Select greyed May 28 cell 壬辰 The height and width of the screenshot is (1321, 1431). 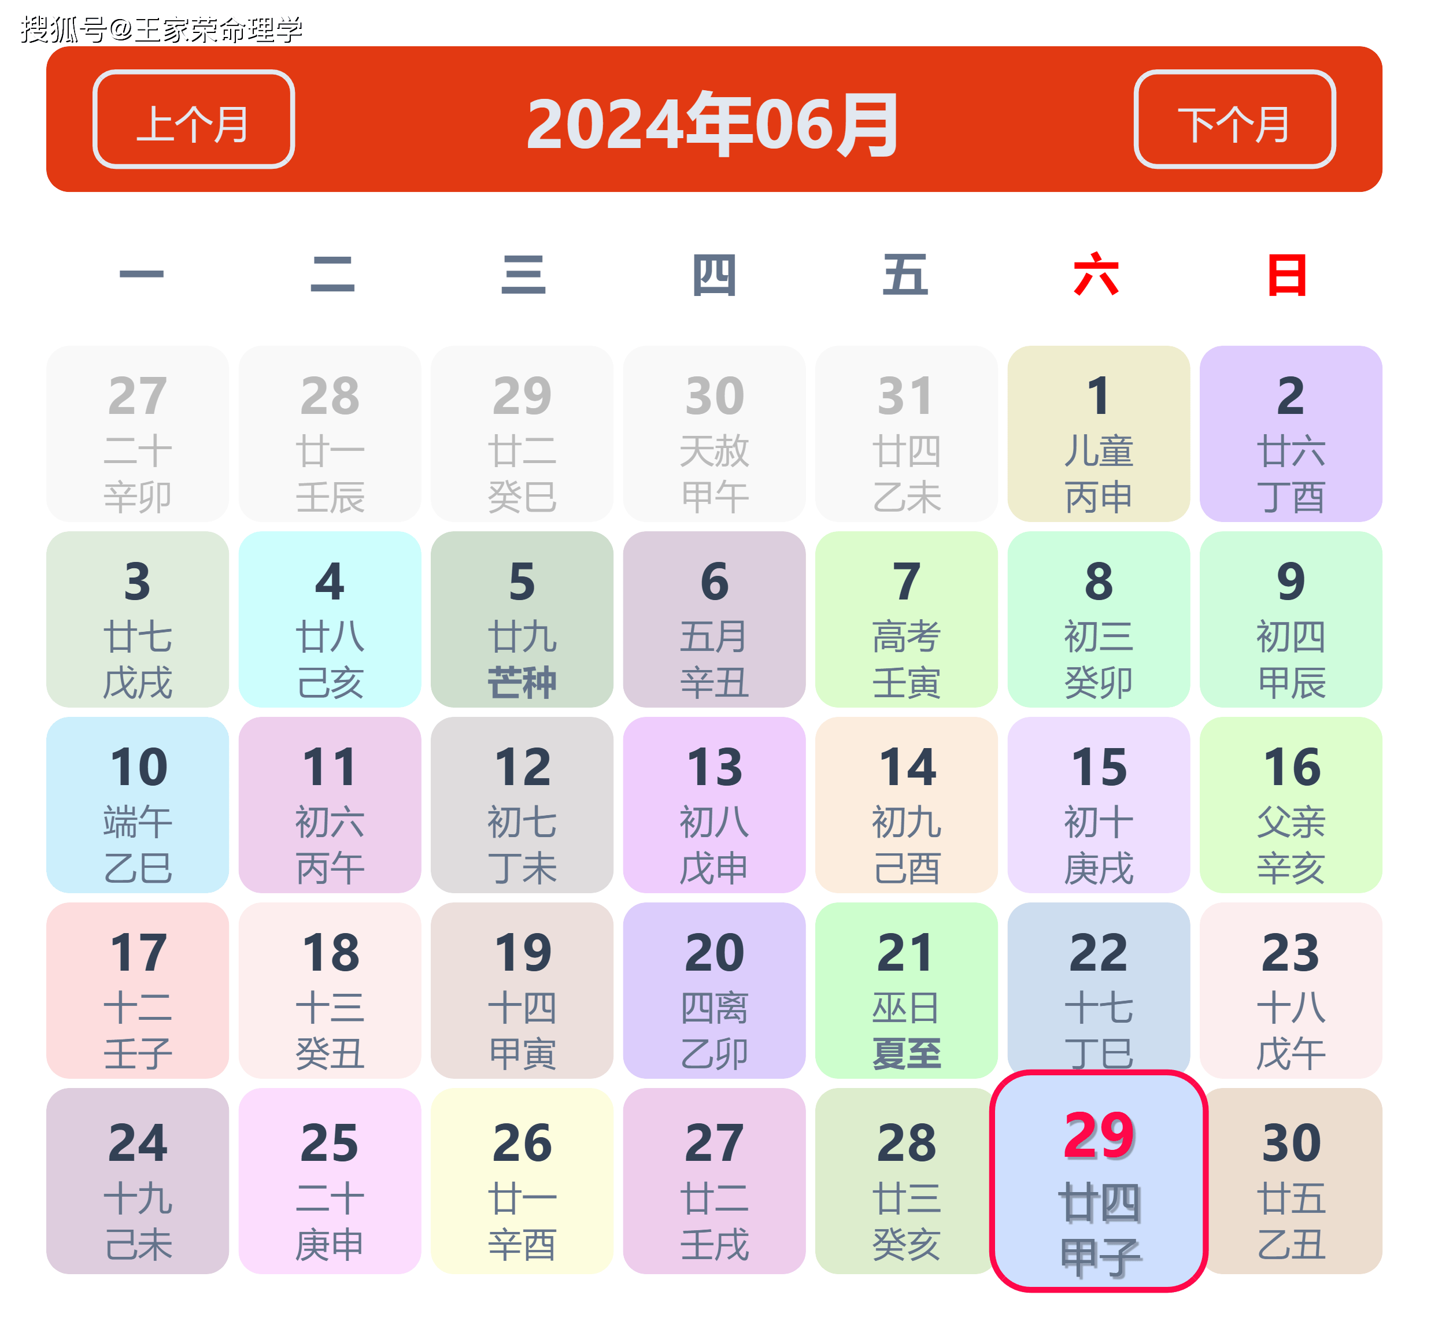[330, 434]
